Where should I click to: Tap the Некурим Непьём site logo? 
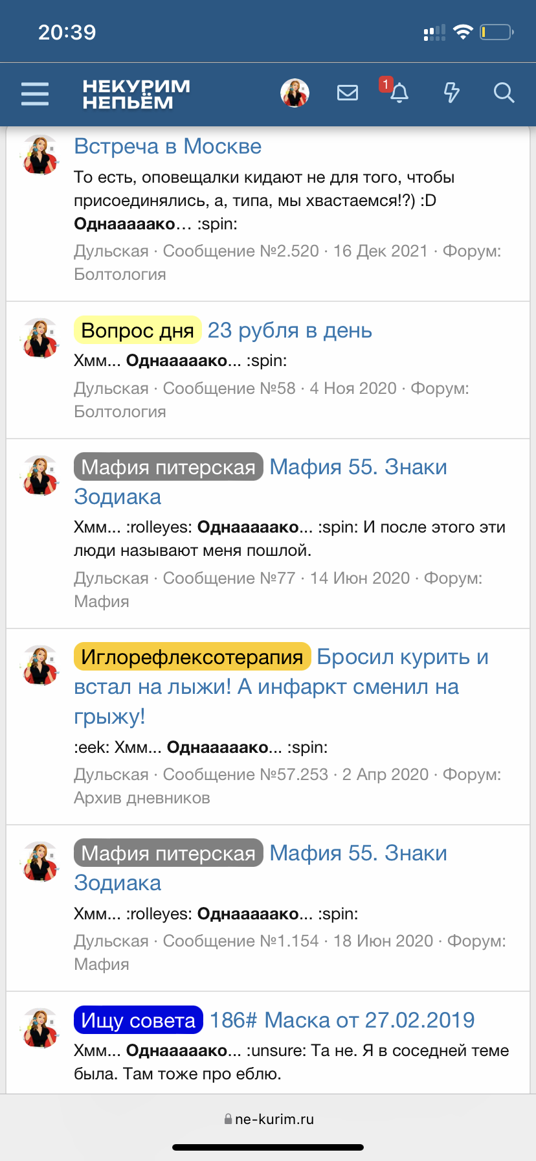(x=136, y=94)
